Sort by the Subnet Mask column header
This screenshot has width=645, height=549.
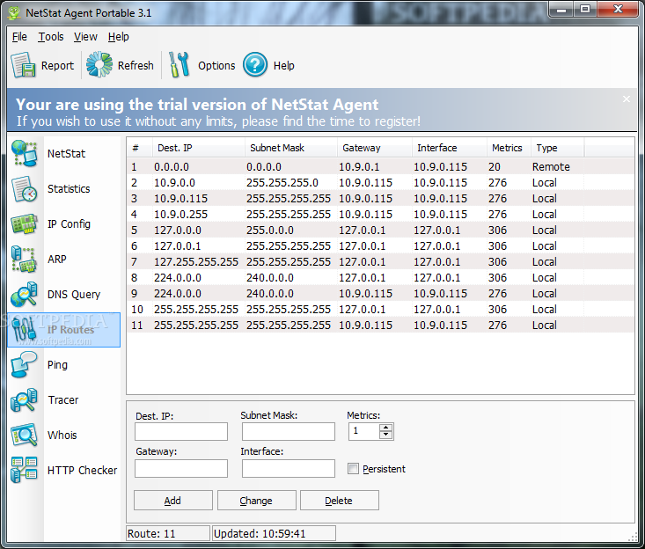pyautogui.click(x=291, y=148)
